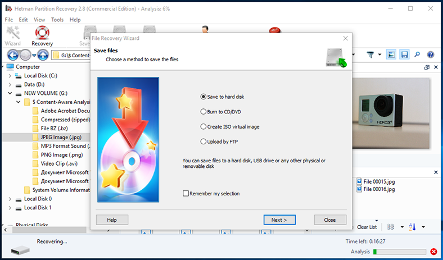Screen dimensions: 443x260
Task: Collapse the NEW VOLUME (G:) node
Action: click(x=10, y=93)
